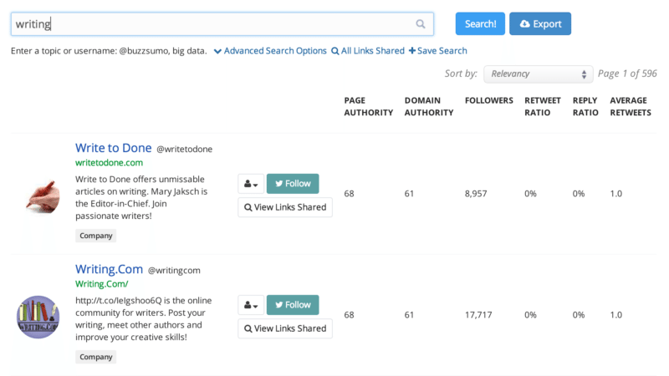Click the magnifier icon inside the search box

pos(421,24)
